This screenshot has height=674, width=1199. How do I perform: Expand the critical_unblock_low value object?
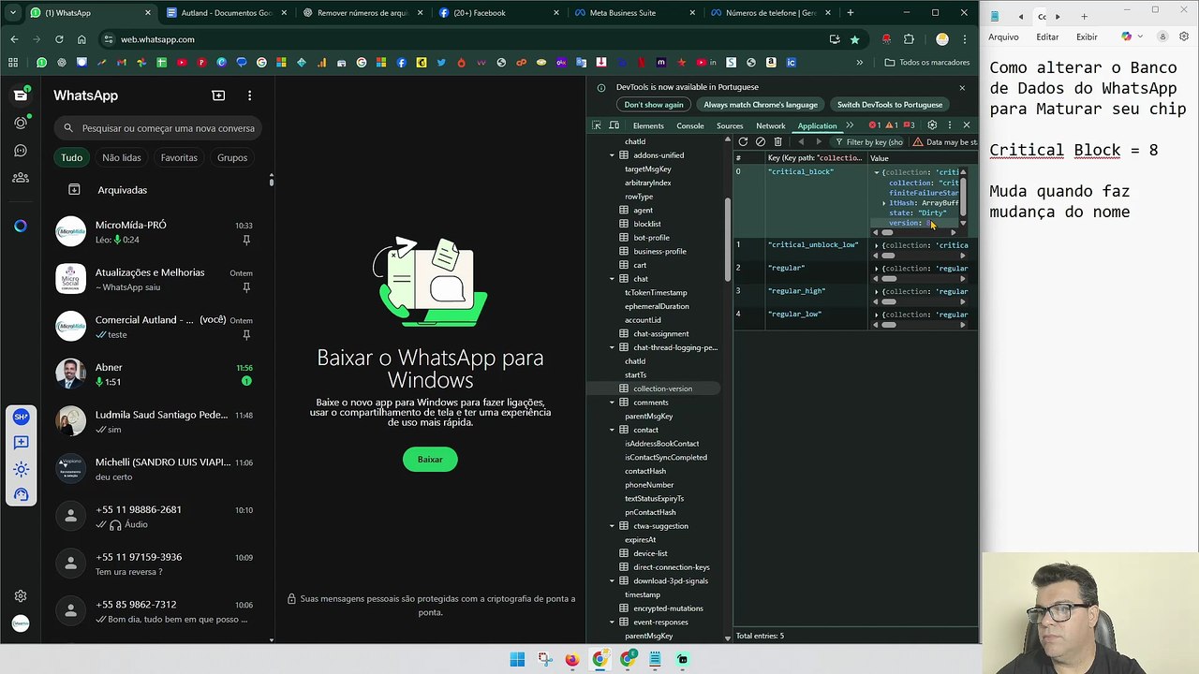(877, 245)
